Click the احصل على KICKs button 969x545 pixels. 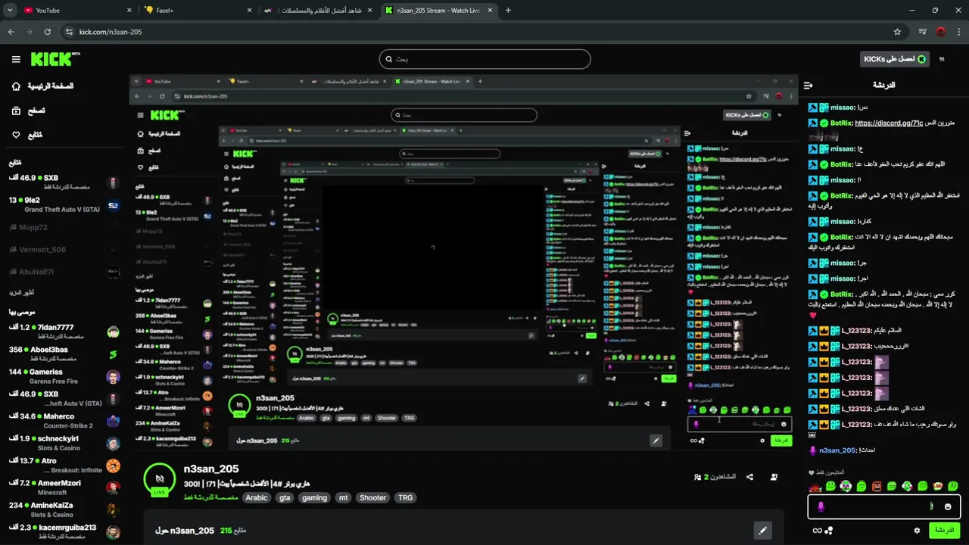(894, 59)
